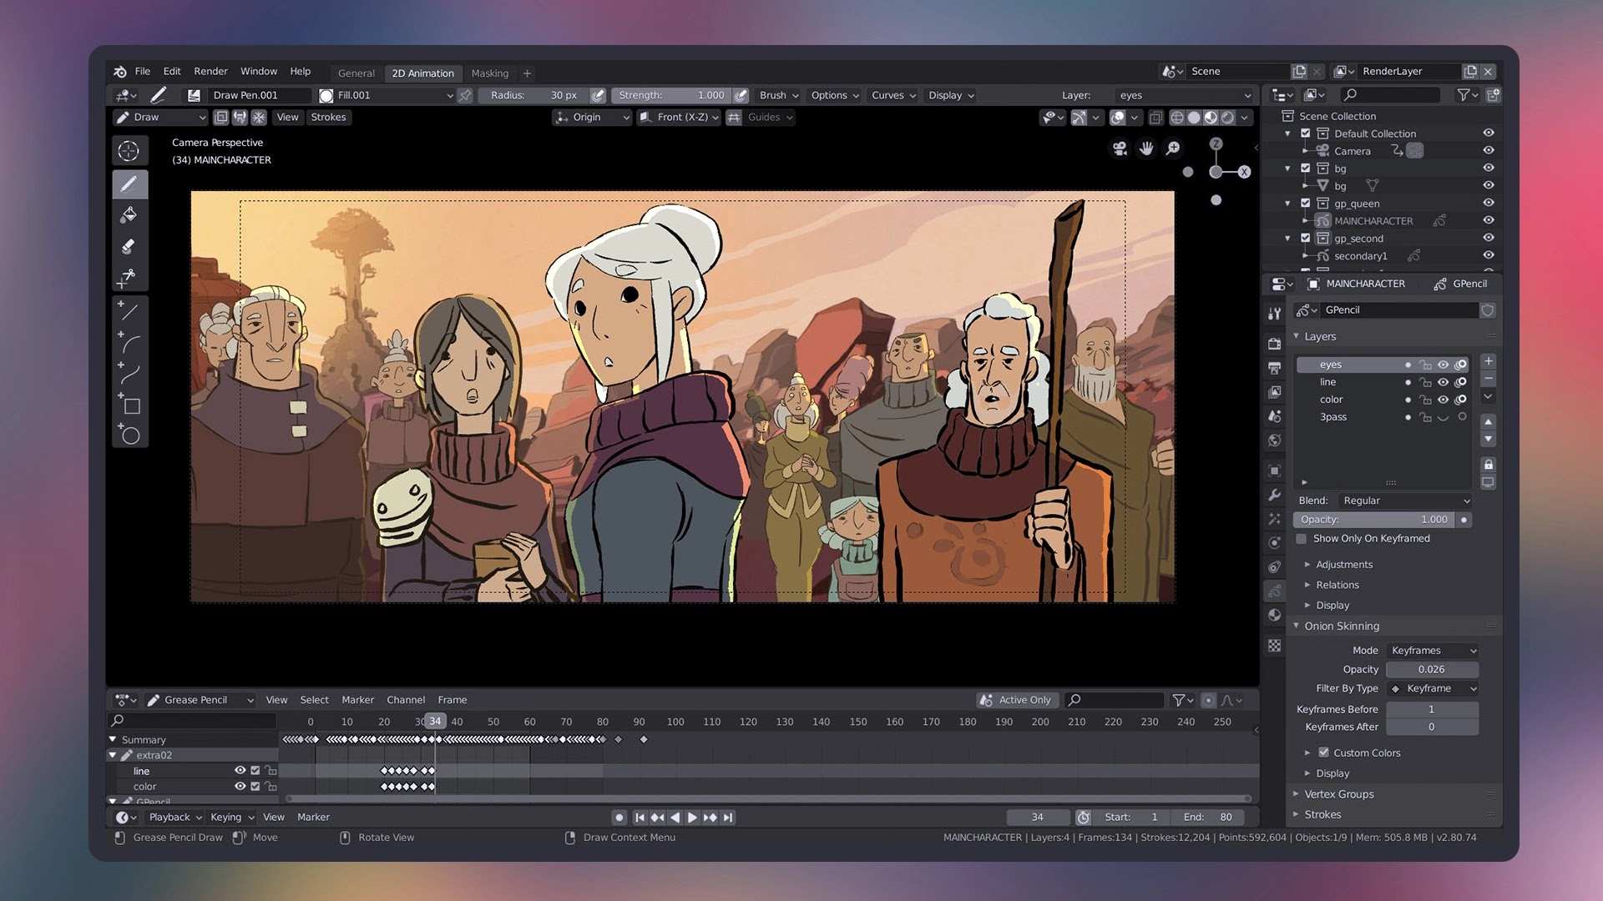Screen dimensions: 1603x901
Task: Select the Circle primitive tool
Action: point(129,434)
